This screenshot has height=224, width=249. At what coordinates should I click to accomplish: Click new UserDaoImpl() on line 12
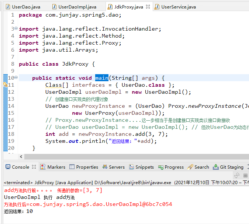(x=160, y=92)
